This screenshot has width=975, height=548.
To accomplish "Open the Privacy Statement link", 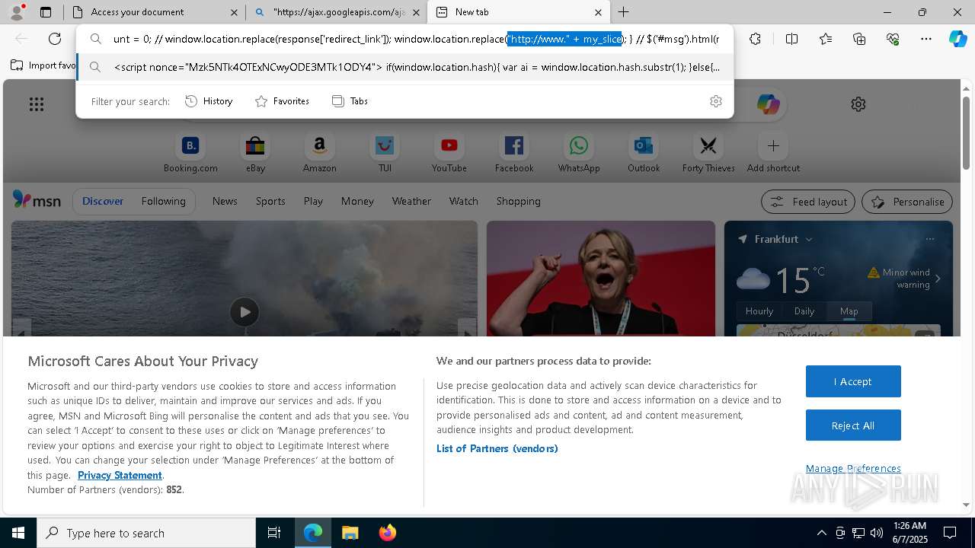I will tap(120, 475).
